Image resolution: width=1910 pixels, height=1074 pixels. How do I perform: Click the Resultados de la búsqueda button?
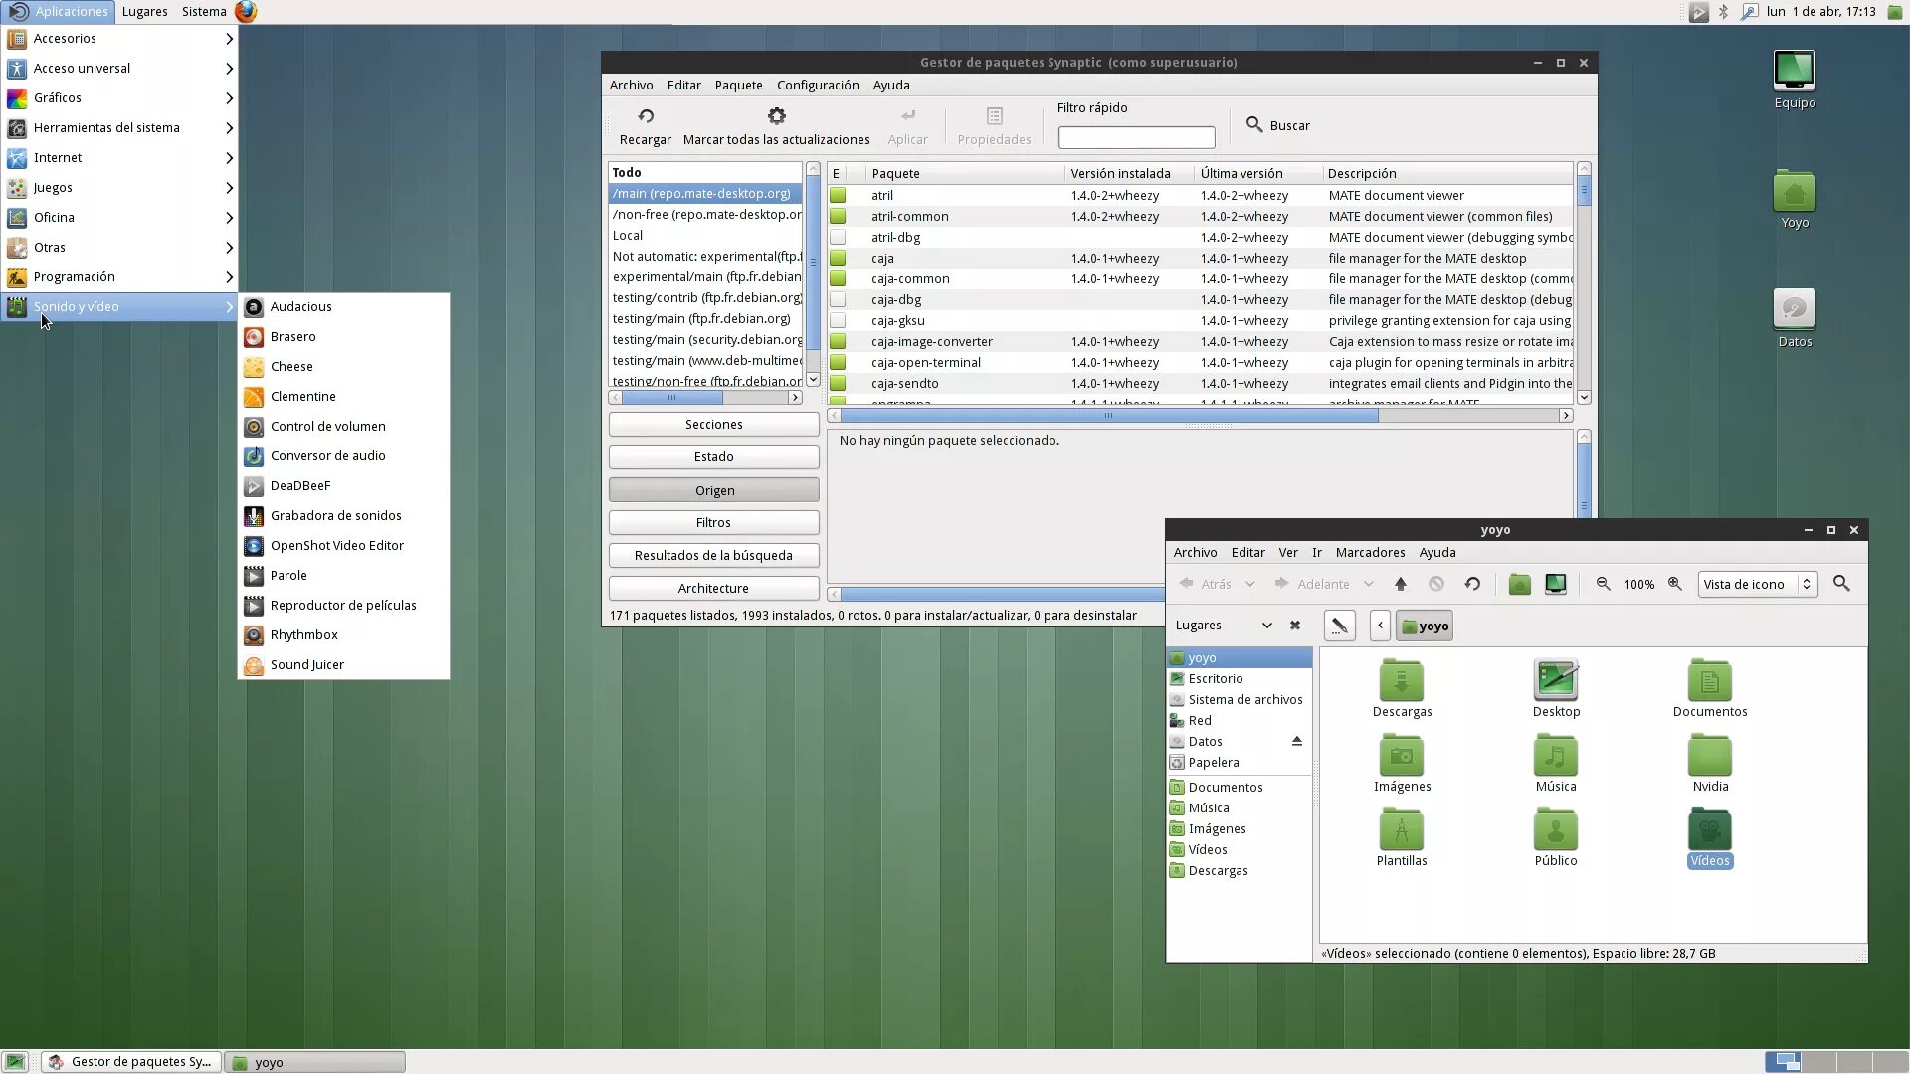coord(713,555)
